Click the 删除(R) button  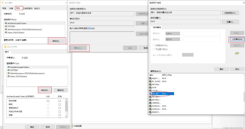(x=61, y=90)
